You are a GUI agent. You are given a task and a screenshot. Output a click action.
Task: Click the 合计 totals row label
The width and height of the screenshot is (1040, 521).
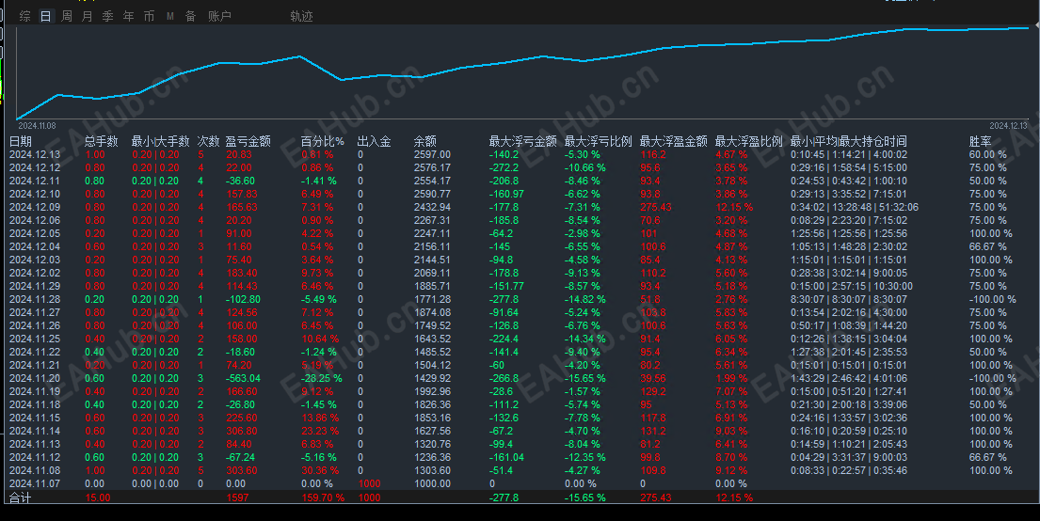tap(20, 497)
